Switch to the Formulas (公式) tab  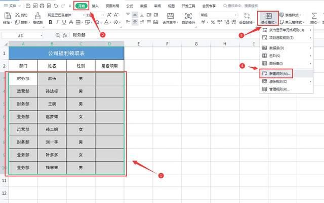pyautogui.click(x=130, y=6)
